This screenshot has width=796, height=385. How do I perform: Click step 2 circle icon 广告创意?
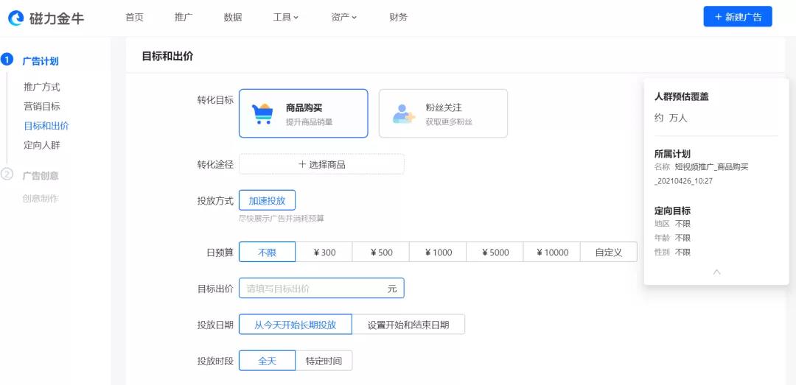(x=7, y=174)
